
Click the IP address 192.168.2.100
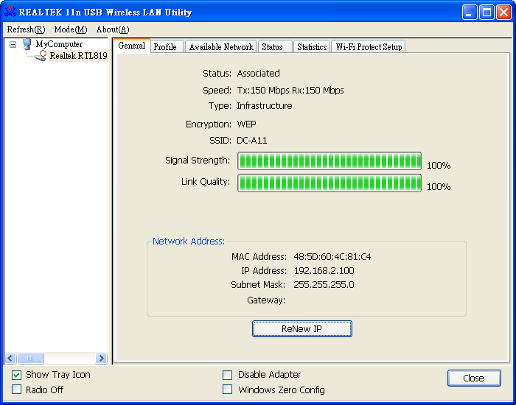pyautogui.click(x=324, y=271)
